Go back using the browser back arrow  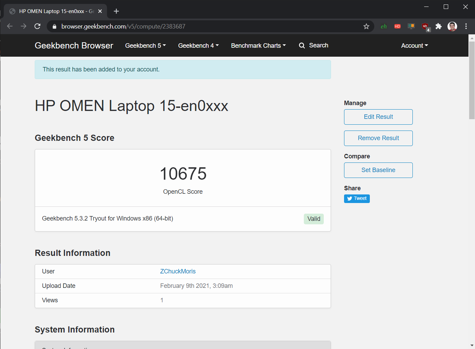pos(10,26)
